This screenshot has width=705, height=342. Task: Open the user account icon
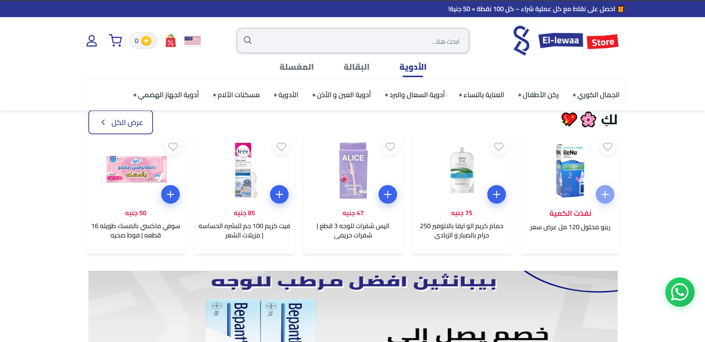click(91, 41)
